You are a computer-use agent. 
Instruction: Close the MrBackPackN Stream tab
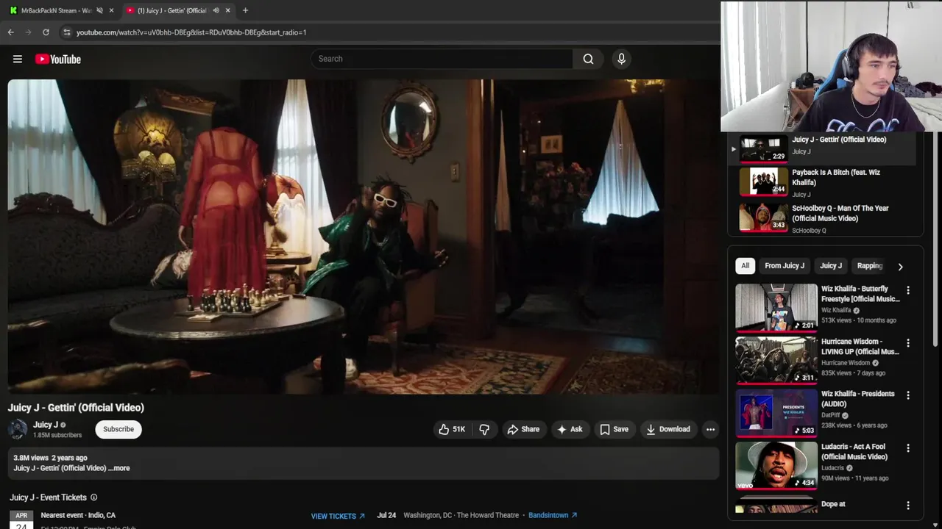tap(111, 10)
